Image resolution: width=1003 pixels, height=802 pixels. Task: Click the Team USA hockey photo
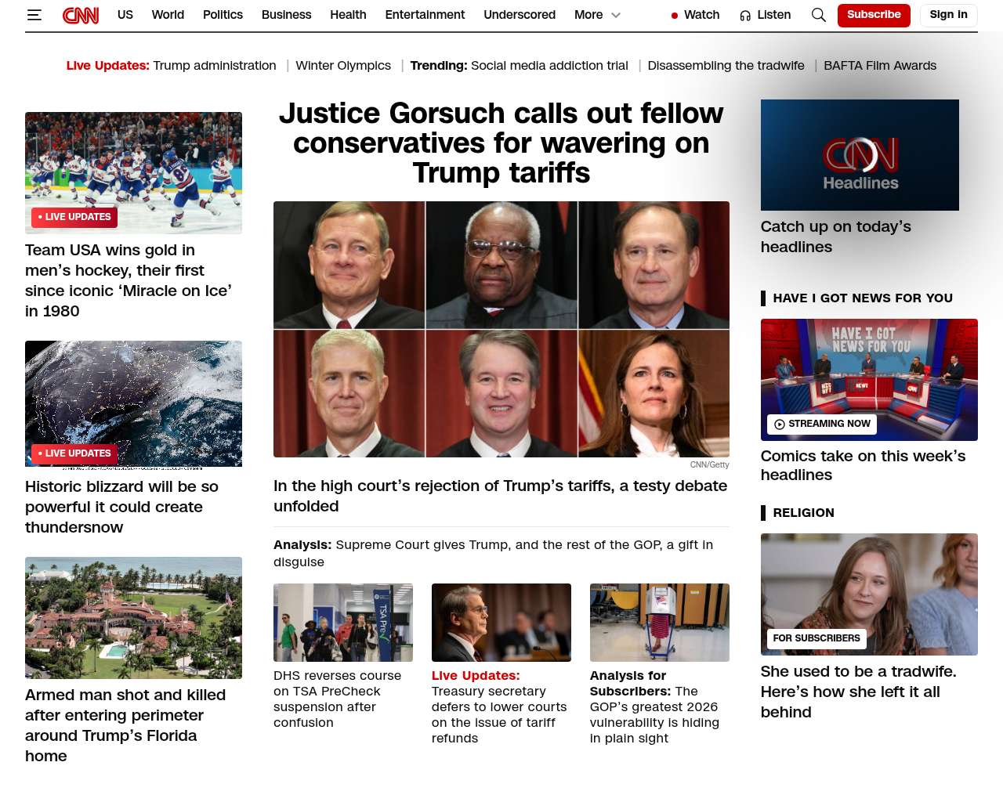(x=133, y=173)
